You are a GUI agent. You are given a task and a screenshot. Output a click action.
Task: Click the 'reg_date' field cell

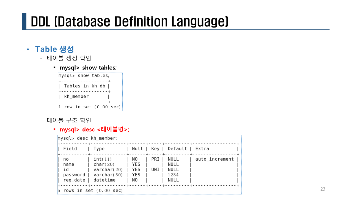(x=74, y=180)
